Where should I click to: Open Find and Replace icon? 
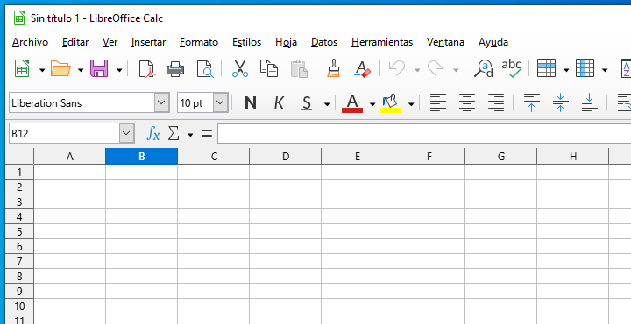pos(483,68)
